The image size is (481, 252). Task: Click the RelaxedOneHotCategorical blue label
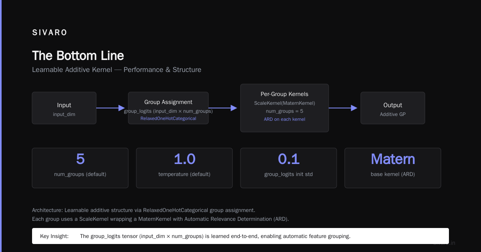168,118
